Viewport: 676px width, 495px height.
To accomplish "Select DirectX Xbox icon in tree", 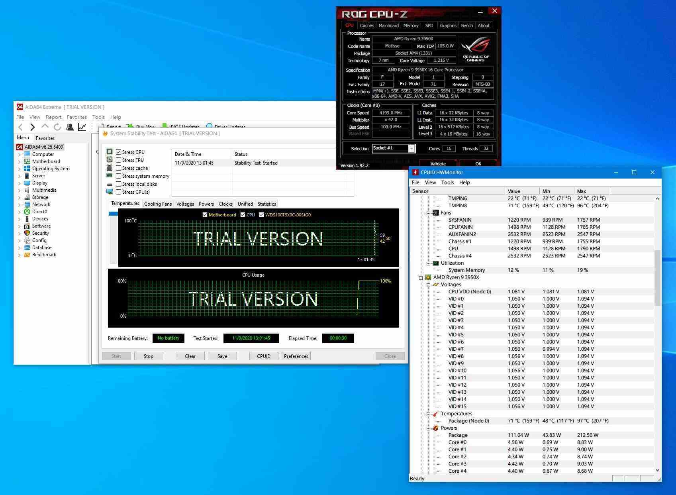I will coord(27,212).
